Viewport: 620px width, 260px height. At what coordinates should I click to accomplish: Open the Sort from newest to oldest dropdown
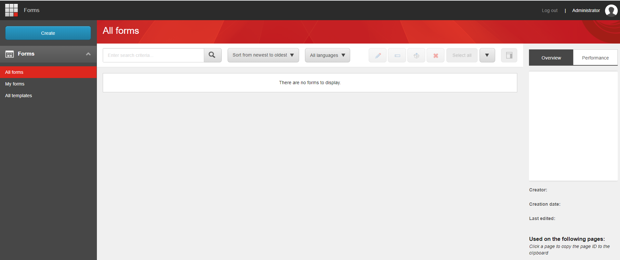point(263,55)
